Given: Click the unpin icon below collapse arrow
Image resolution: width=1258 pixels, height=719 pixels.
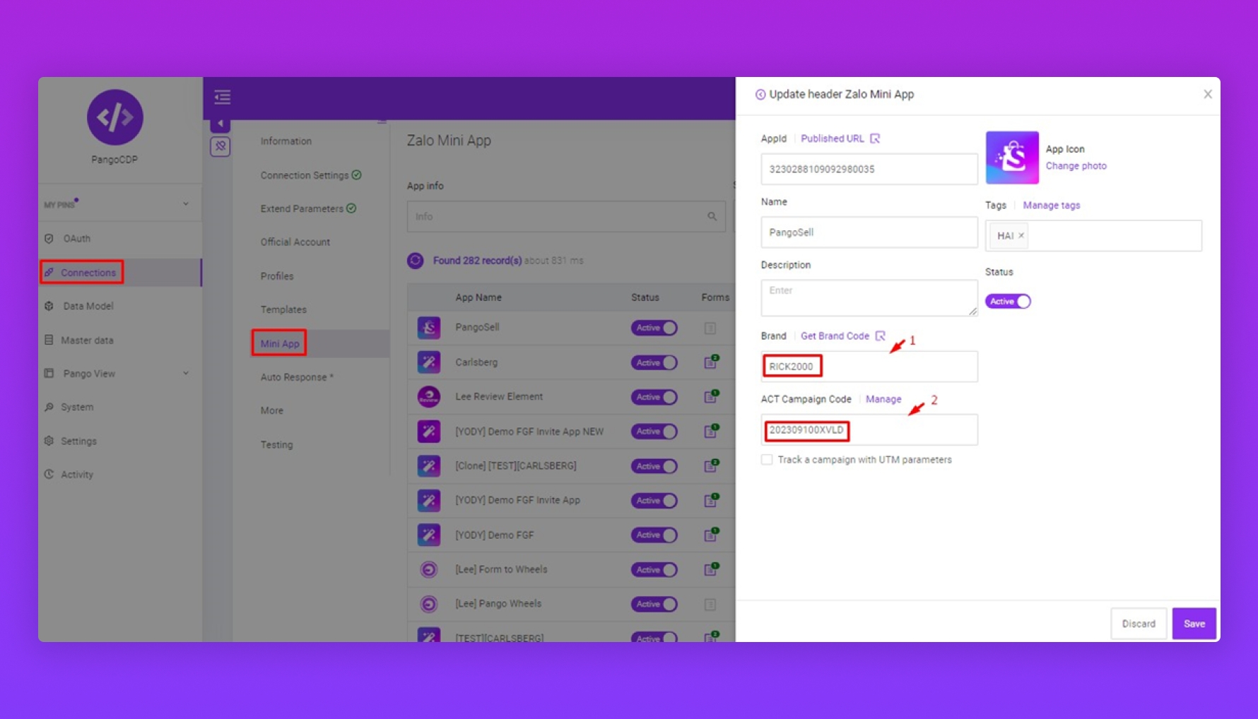Looking at the screenshot, I should tap(221, 146).
